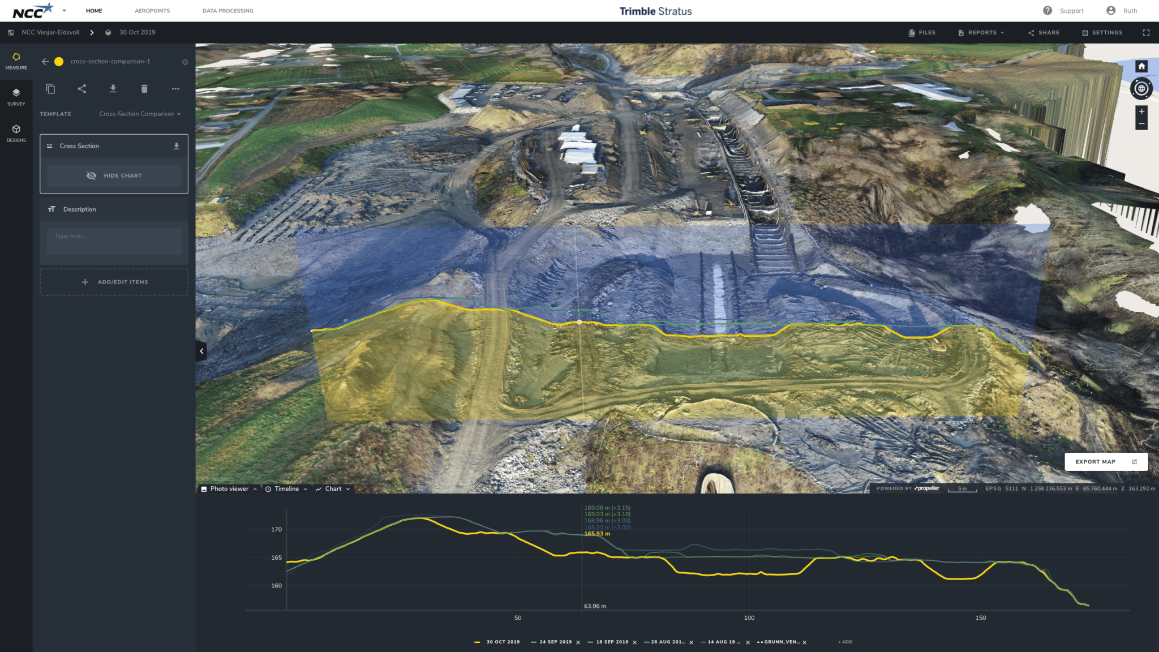Remove 18 Sep 2019 survey from chart
Viewport: 1159px width, 652px height.
(634, 642)
